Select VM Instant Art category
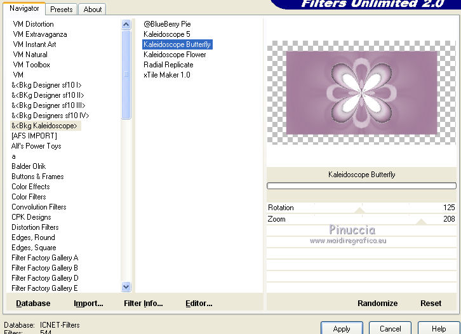 [x=34, y=44]
